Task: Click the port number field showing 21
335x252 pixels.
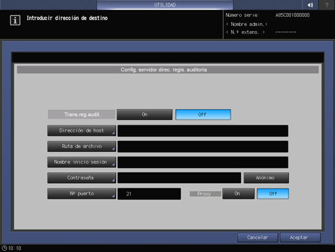Action: (x=149, y=194)
